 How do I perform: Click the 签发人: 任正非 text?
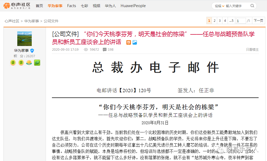click(196, 90)
